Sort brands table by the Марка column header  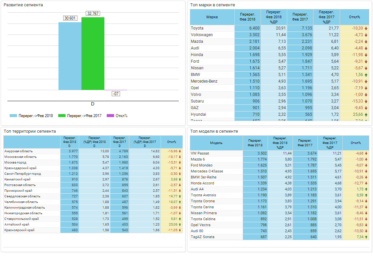tap(212, 17)
